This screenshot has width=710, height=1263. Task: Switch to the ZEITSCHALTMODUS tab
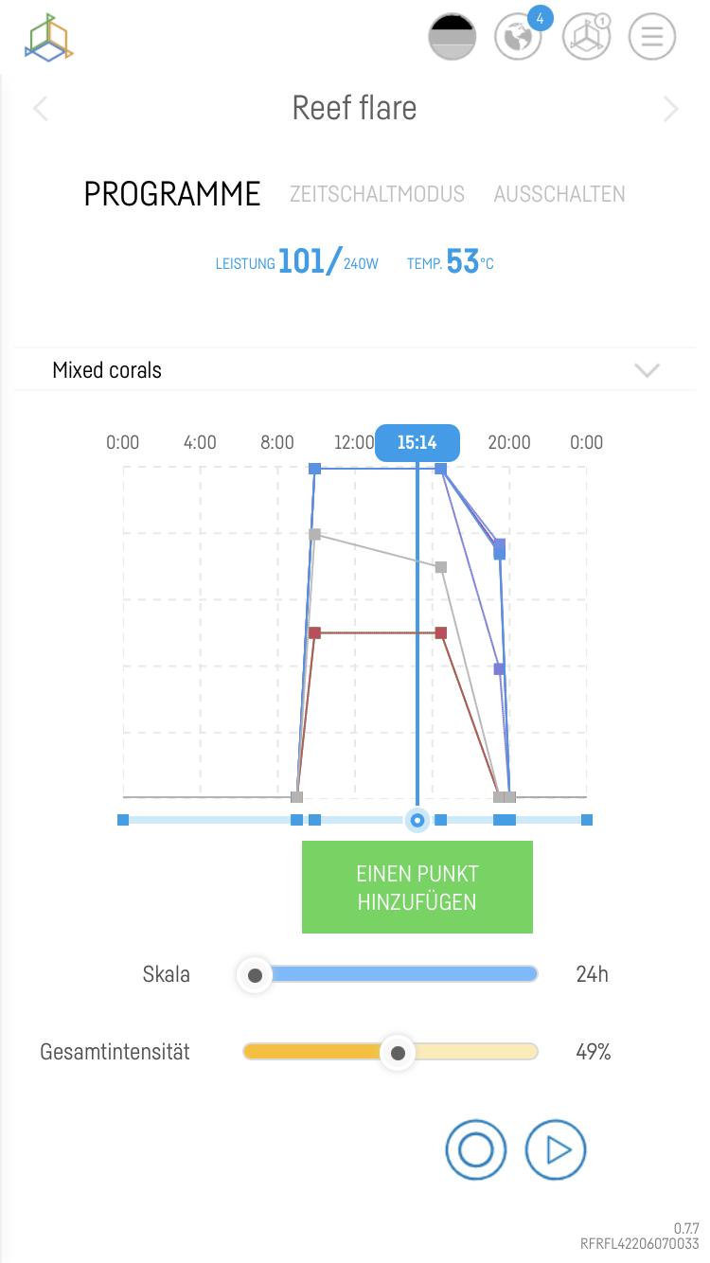tap(377, 194)
